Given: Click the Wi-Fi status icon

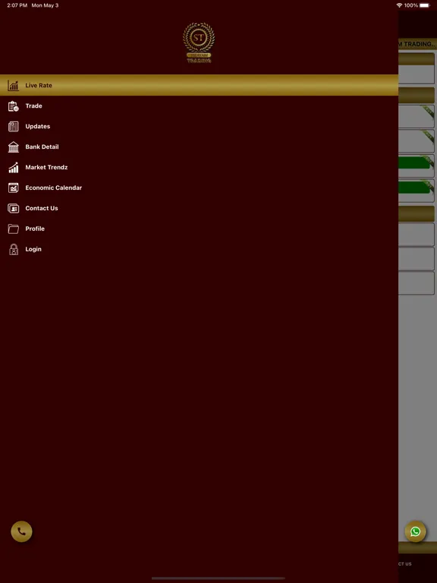Looking at the screenshot, I should pos(400,5).
